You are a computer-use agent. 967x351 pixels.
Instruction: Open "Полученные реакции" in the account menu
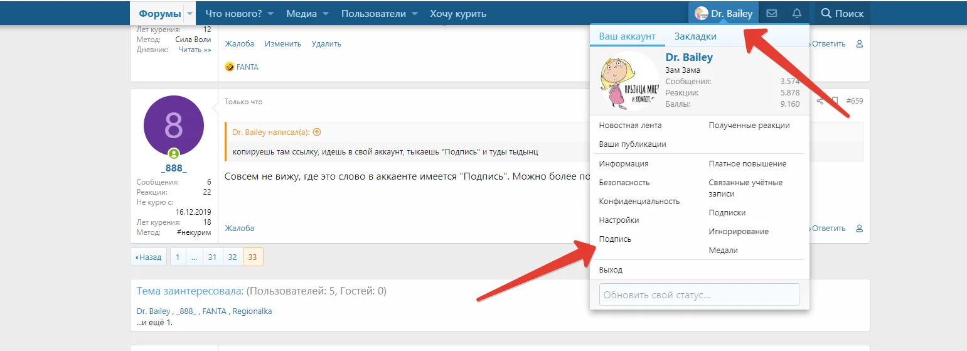(x=749, y=125)
